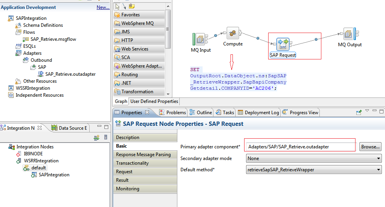The height and width of the screenshot is (207, 385).
Task: Select the Request properties section
Action: tap(145, 172)
